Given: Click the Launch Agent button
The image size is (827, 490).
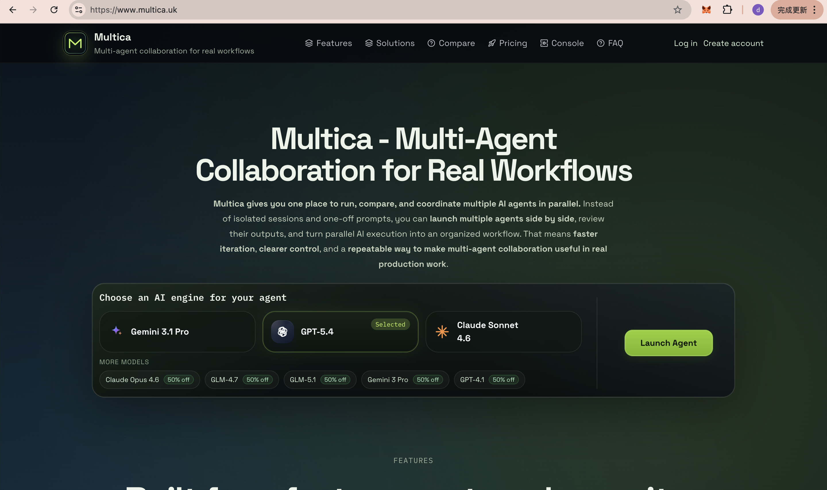Looking at the screenshot, I should coord(668,343).
